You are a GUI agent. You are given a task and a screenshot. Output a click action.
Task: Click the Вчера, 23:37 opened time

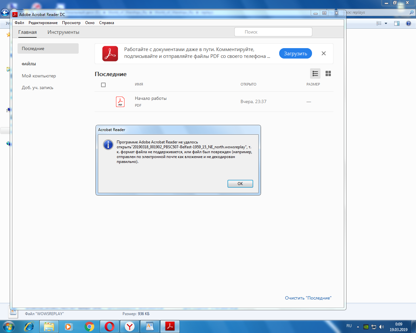click(253, 101)
